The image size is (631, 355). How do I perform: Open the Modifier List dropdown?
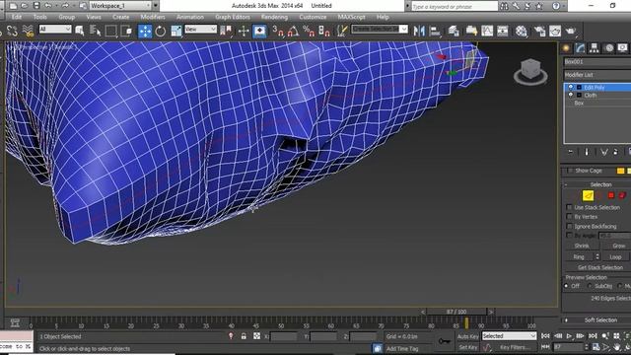(597, 75)
